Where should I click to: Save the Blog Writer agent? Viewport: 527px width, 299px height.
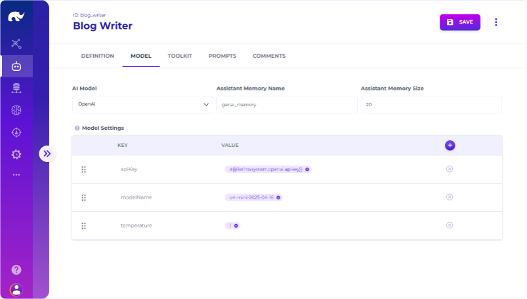pyautogui.click(x=460, y=22)
